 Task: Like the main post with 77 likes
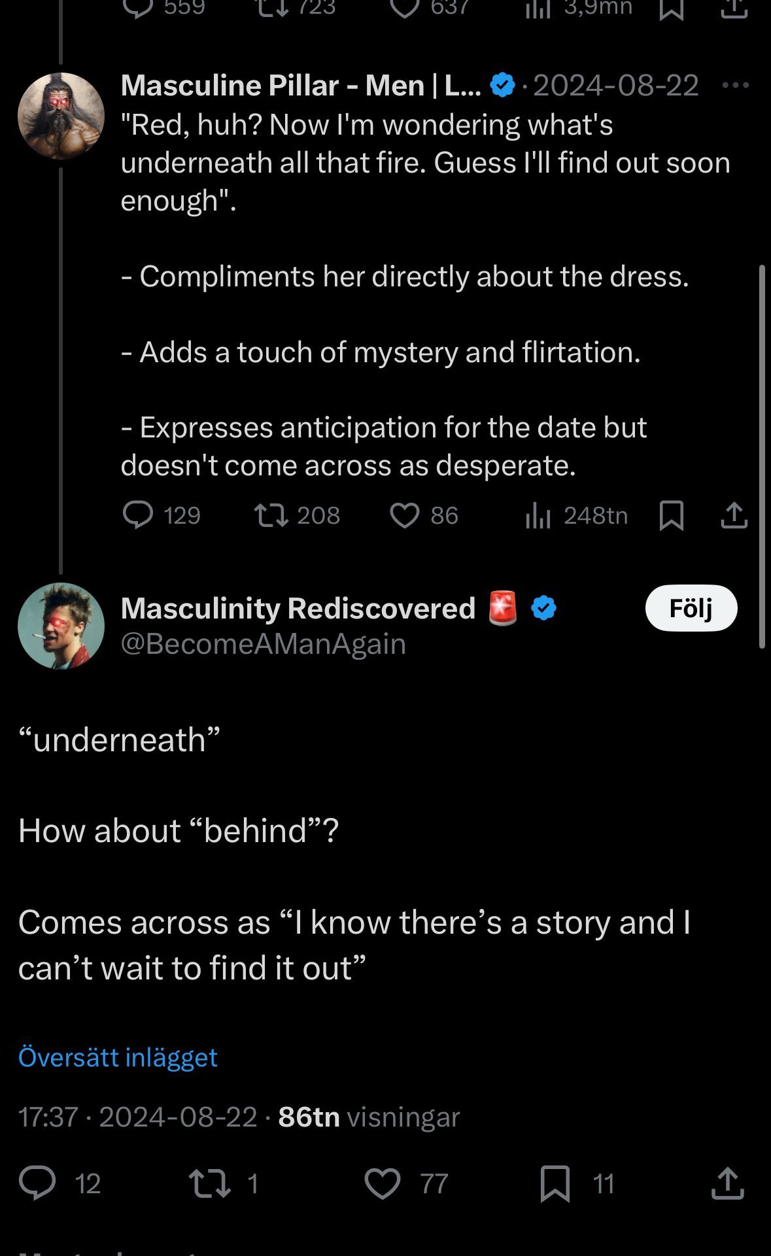tap(383, 1183)
